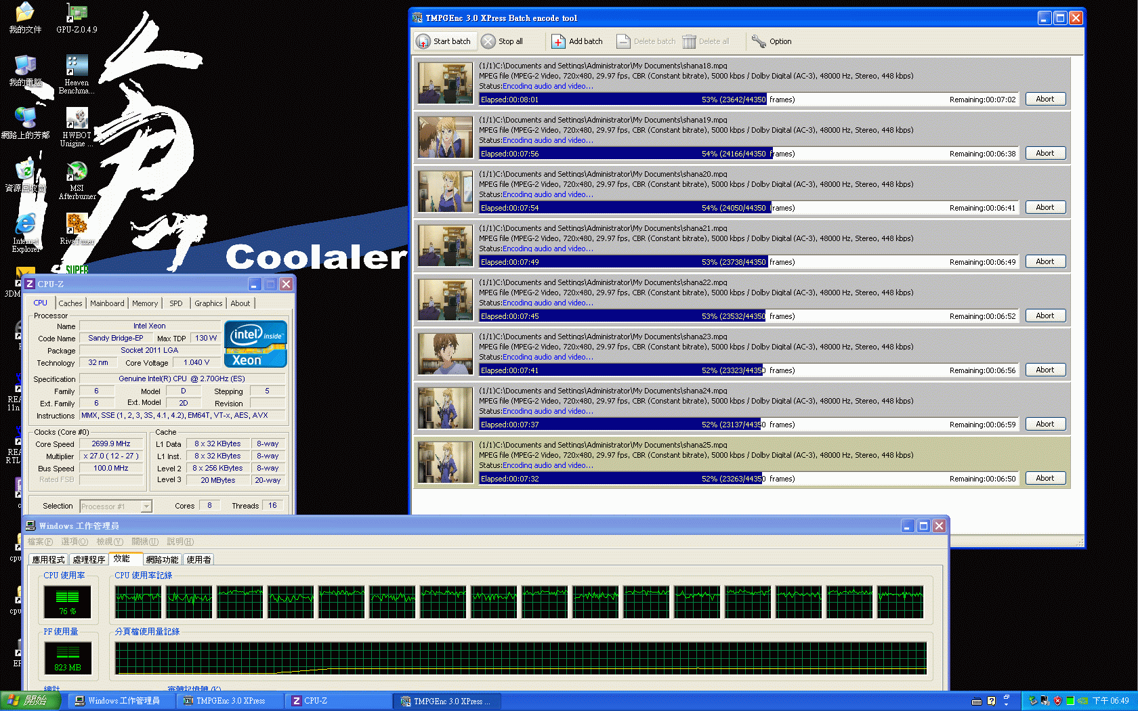Click the Windows Start button
This screenshot has width=1138, height=711.
[30, 701]
